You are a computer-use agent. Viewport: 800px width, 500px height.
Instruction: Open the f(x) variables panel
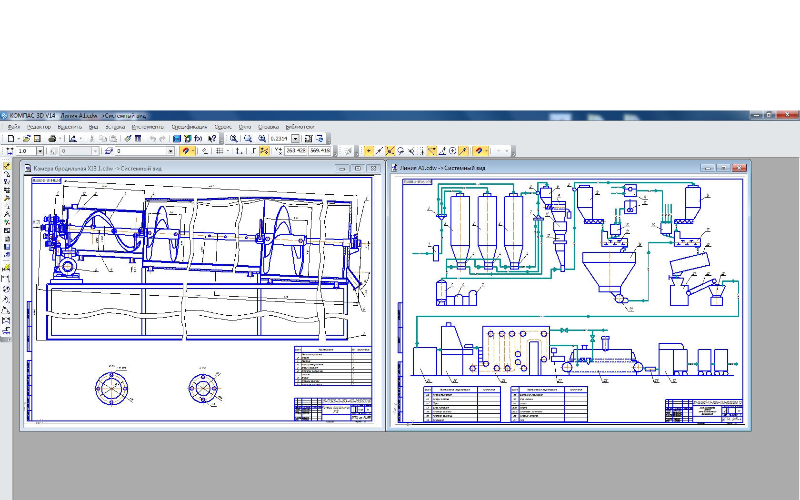click(198, 139)
